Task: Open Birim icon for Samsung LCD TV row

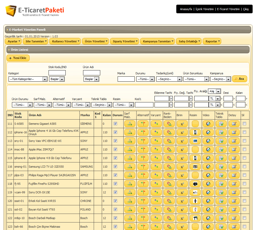Action: (x=182, y=167)
